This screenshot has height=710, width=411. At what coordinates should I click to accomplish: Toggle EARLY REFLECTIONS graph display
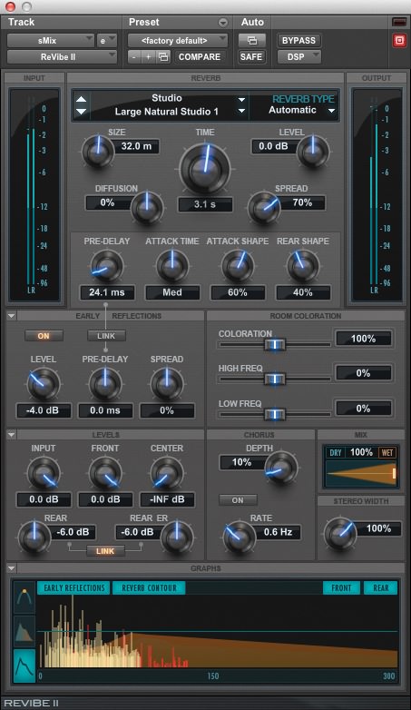pos(73,587)
